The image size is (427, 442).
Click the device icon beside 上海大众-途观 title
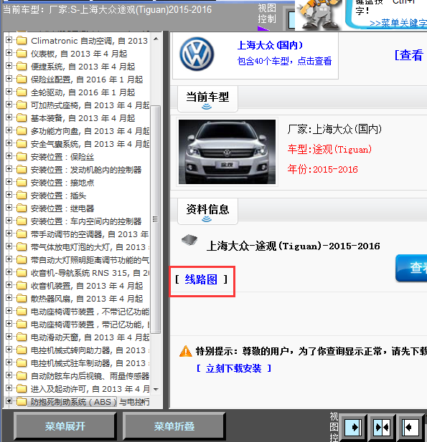pyautogui.click(x=189, y=240)
